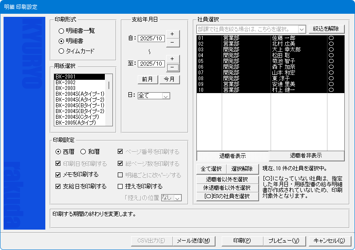Image resolution: width=355 pixels, height=250 pixels.
Task: Open the 日 dropdown showing 全て
Action: coord(166,96)
